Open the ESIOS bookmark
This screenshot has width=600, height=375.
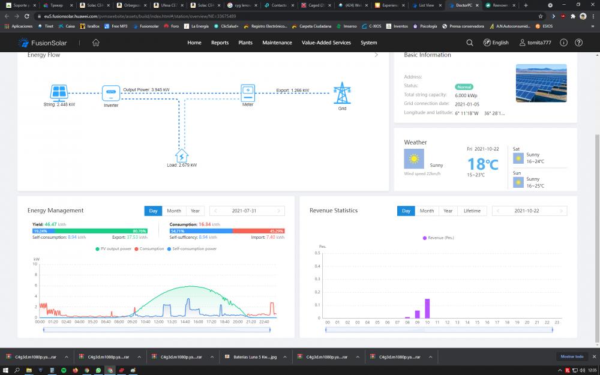[544, 26]
